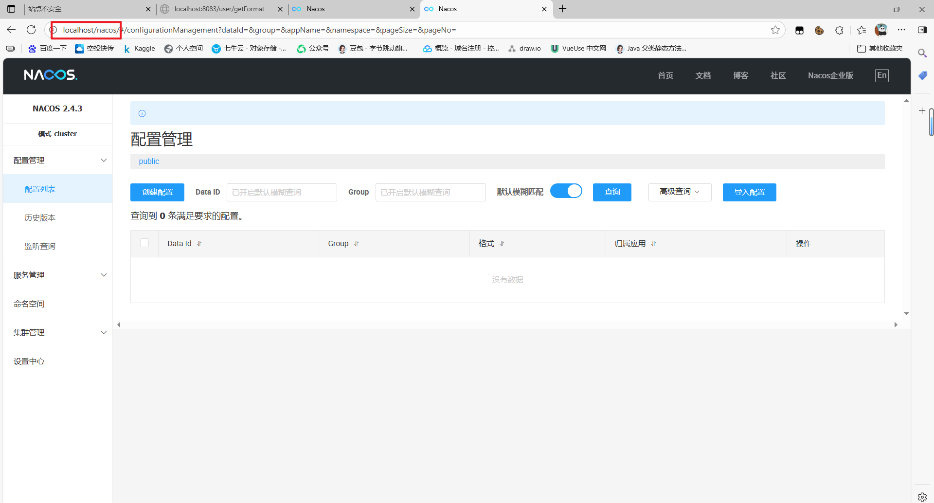Image resolution: width=934 pixels, height=503 pixels.
Task: Switch language with En toggle
Action: pos(881,75)
